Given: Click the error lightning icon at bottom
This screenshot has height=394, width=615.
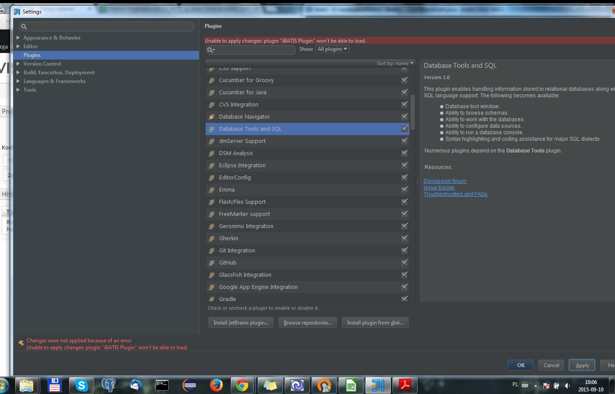Looking at the screenshot, I should coord(21,343).
